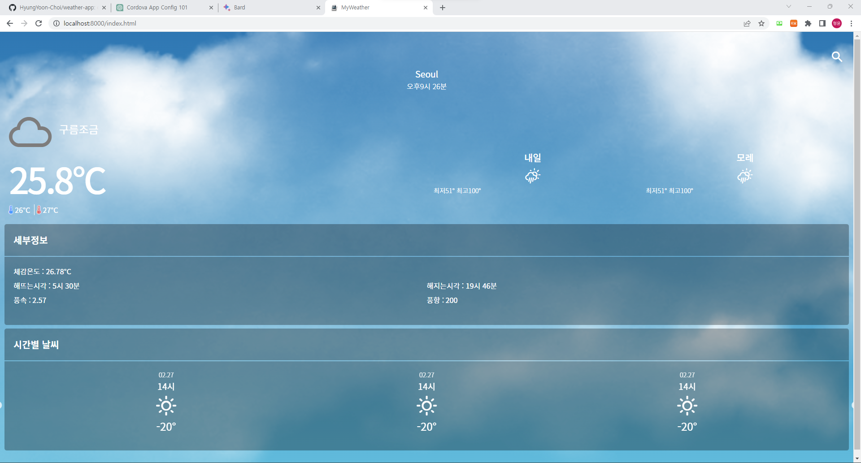The image size is (861, 463).
Task: Click the sun icon in the first hourly forecast
Action: (166, 405)
